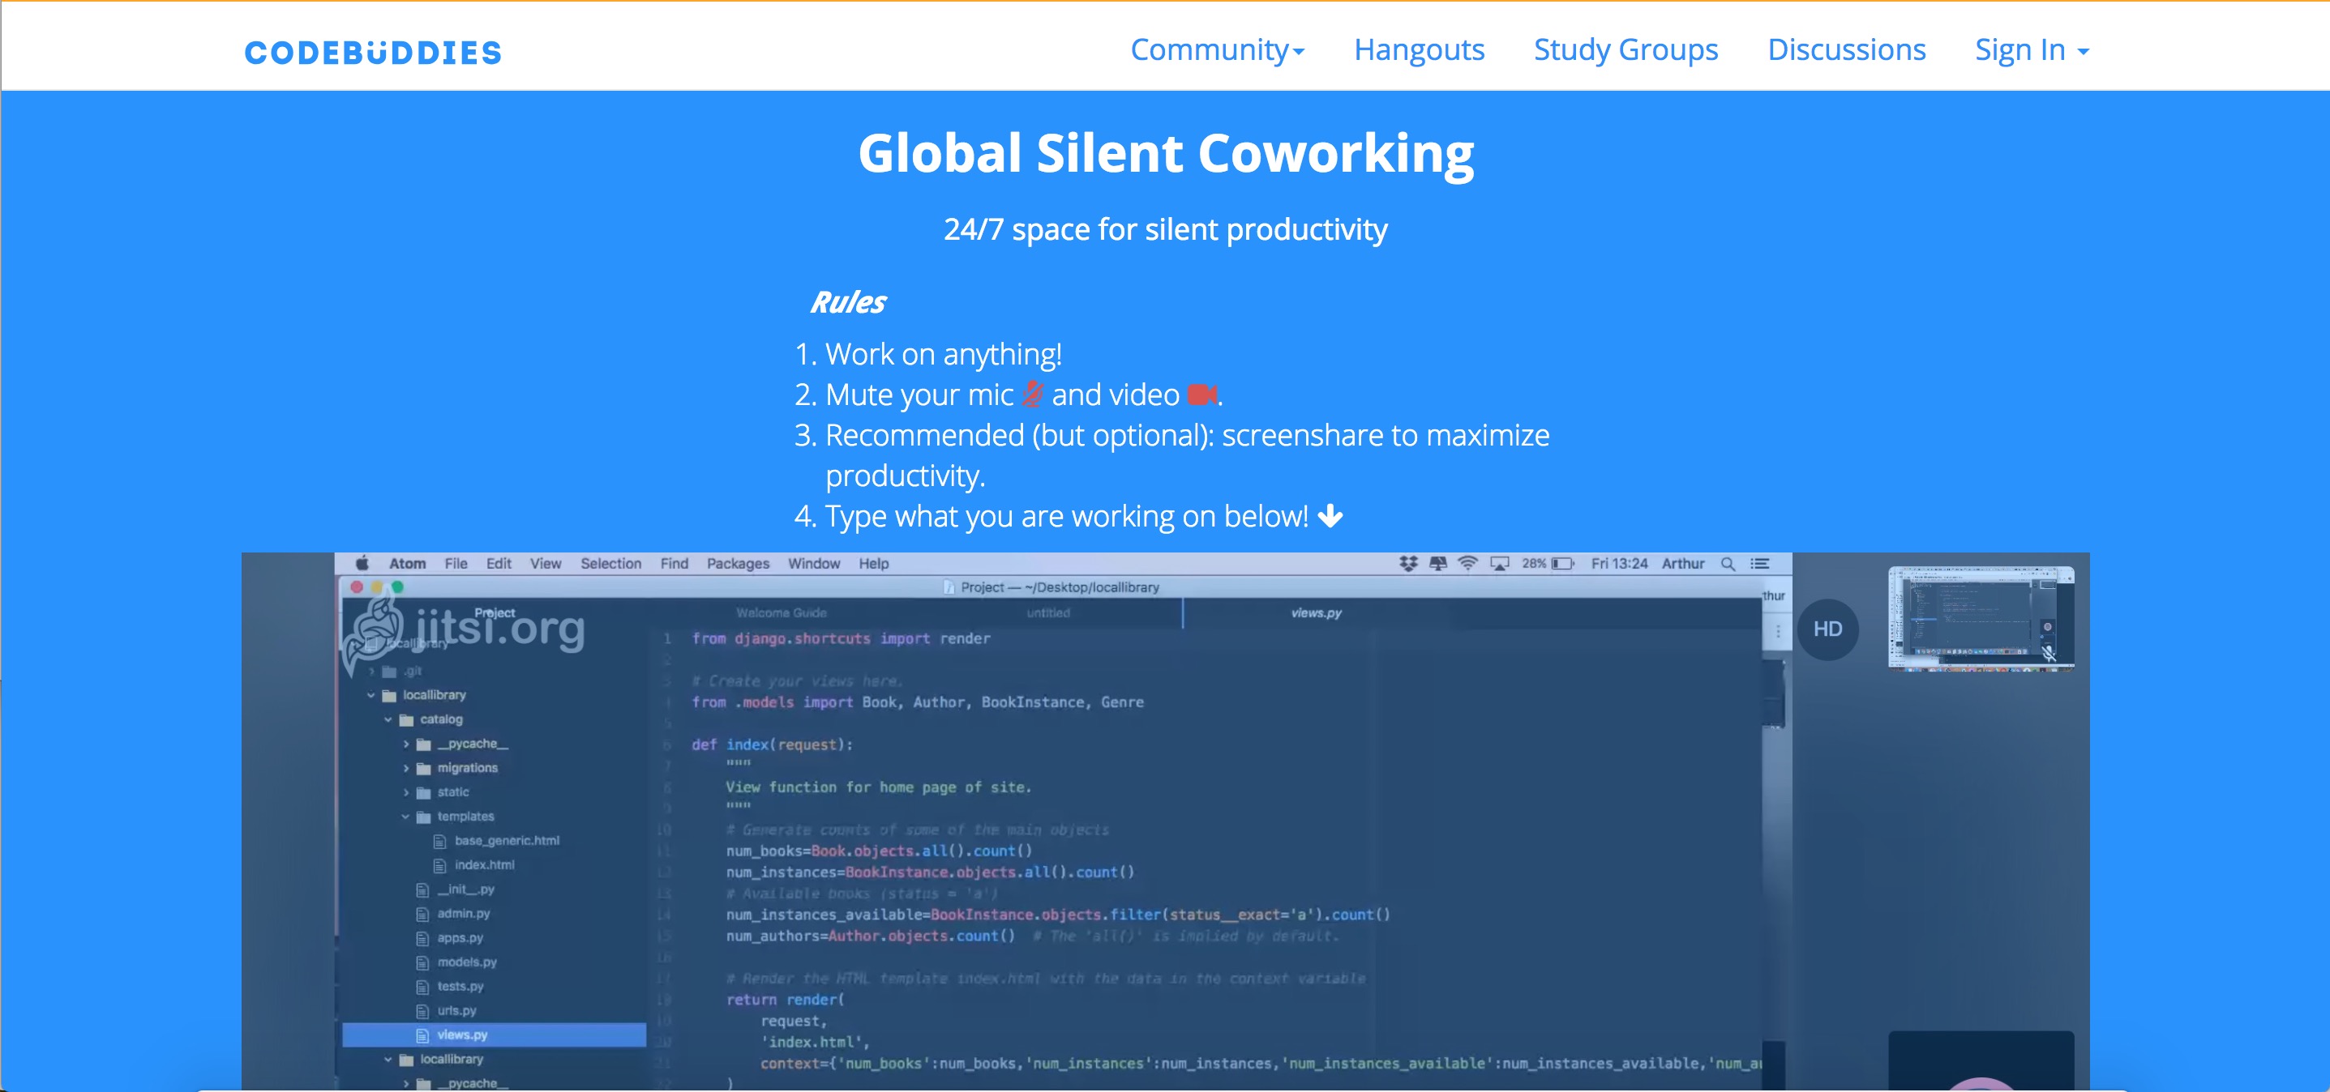Viewport: 2330px width, 1092px height.
Task: Click the Dropbox icon in the shared menu bar
Action: [1407, 563]
